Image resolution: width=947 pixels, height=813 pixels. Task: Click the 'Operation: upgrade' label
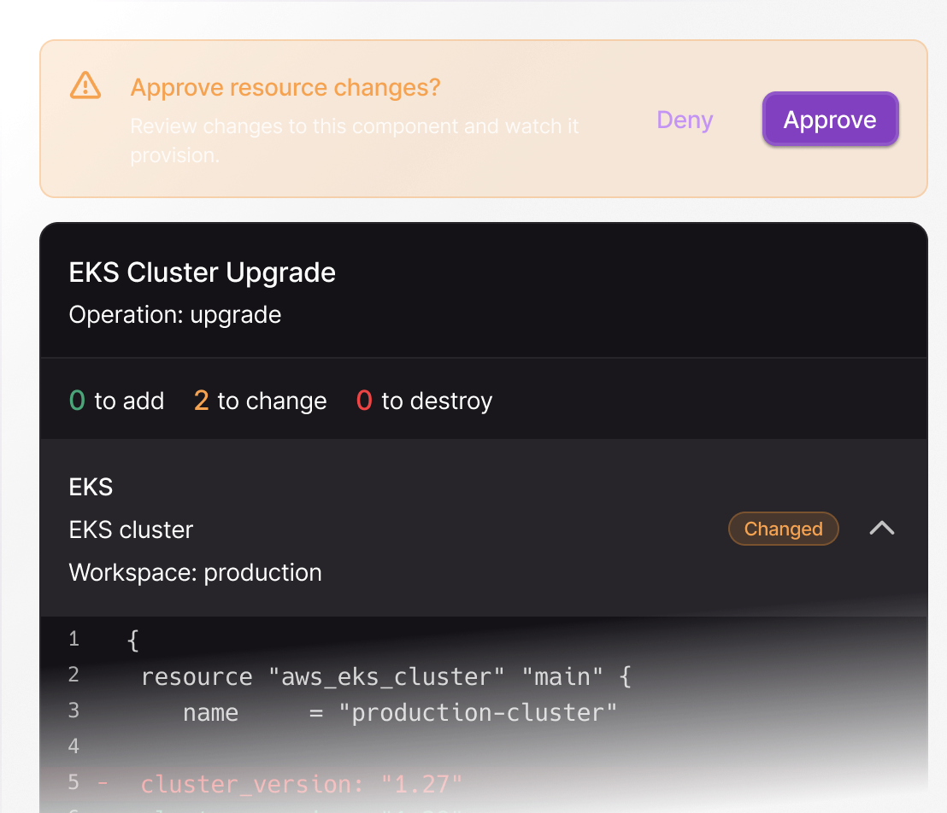tap(174, 314)
